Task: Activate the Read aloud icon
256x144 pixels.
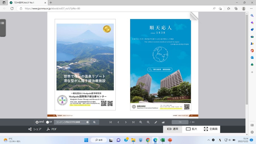Action: [x=214, y=9]
